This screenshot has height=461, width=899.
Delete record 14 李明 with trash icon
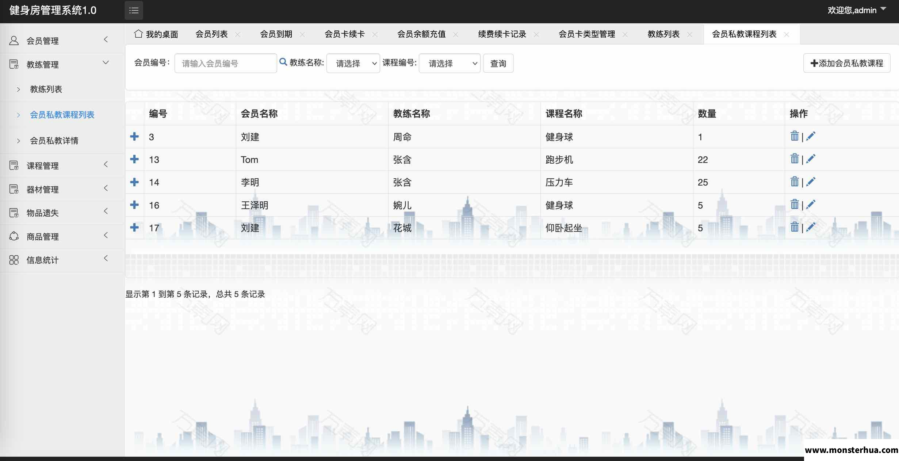pos(795,181)
